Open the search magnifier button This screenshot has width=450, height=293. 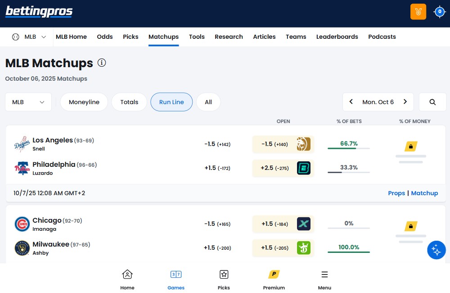[432, 102]
